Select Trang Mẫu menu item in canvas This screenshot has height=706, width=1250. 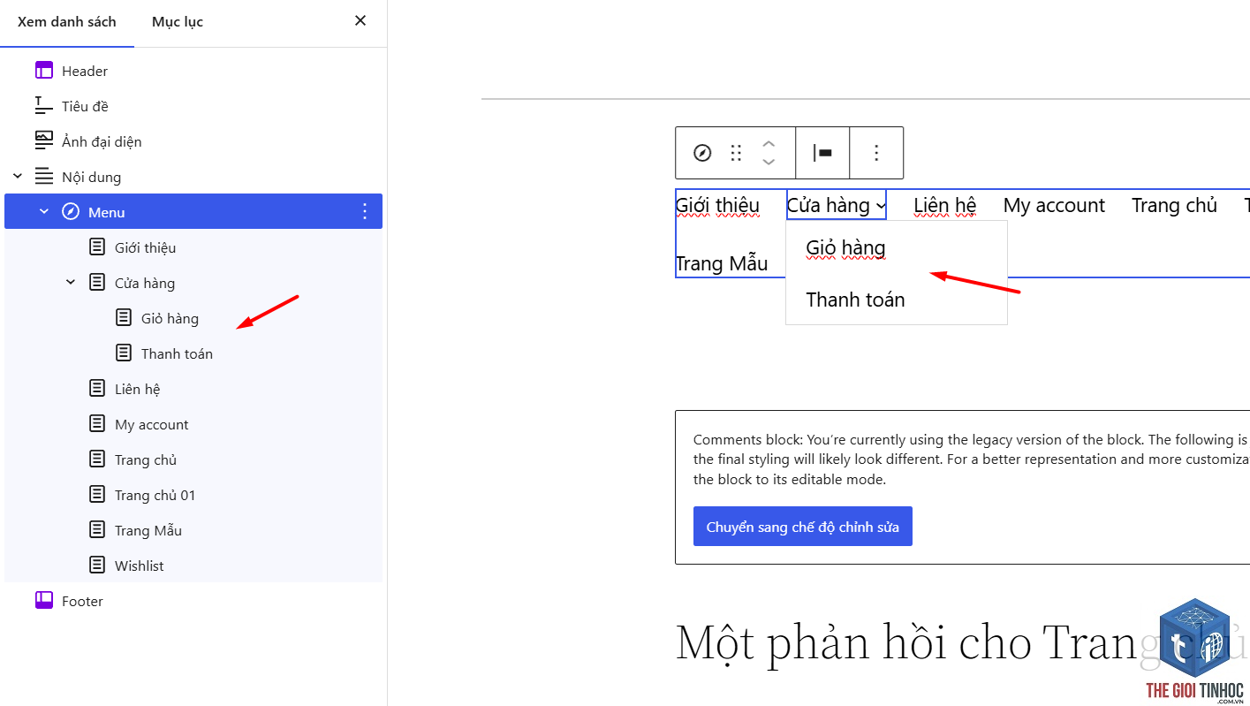tap(722, 263)
